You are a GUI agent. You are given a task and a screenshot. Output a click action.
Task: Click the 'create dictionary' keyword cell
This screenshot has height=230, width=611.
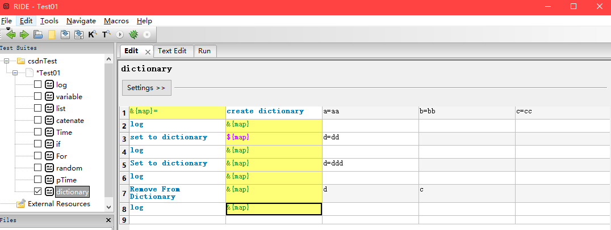pyautogui.click(x=274, y=113)
